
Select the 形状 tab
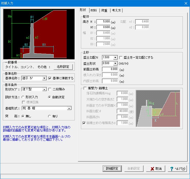(83, 10)
